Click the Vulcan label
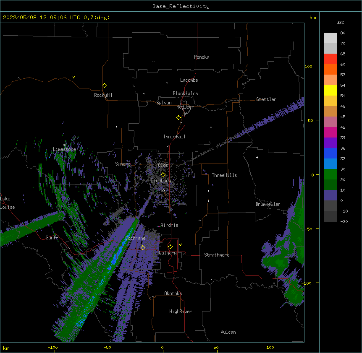This screenshot has width=362, height=353. pos(228,332)
